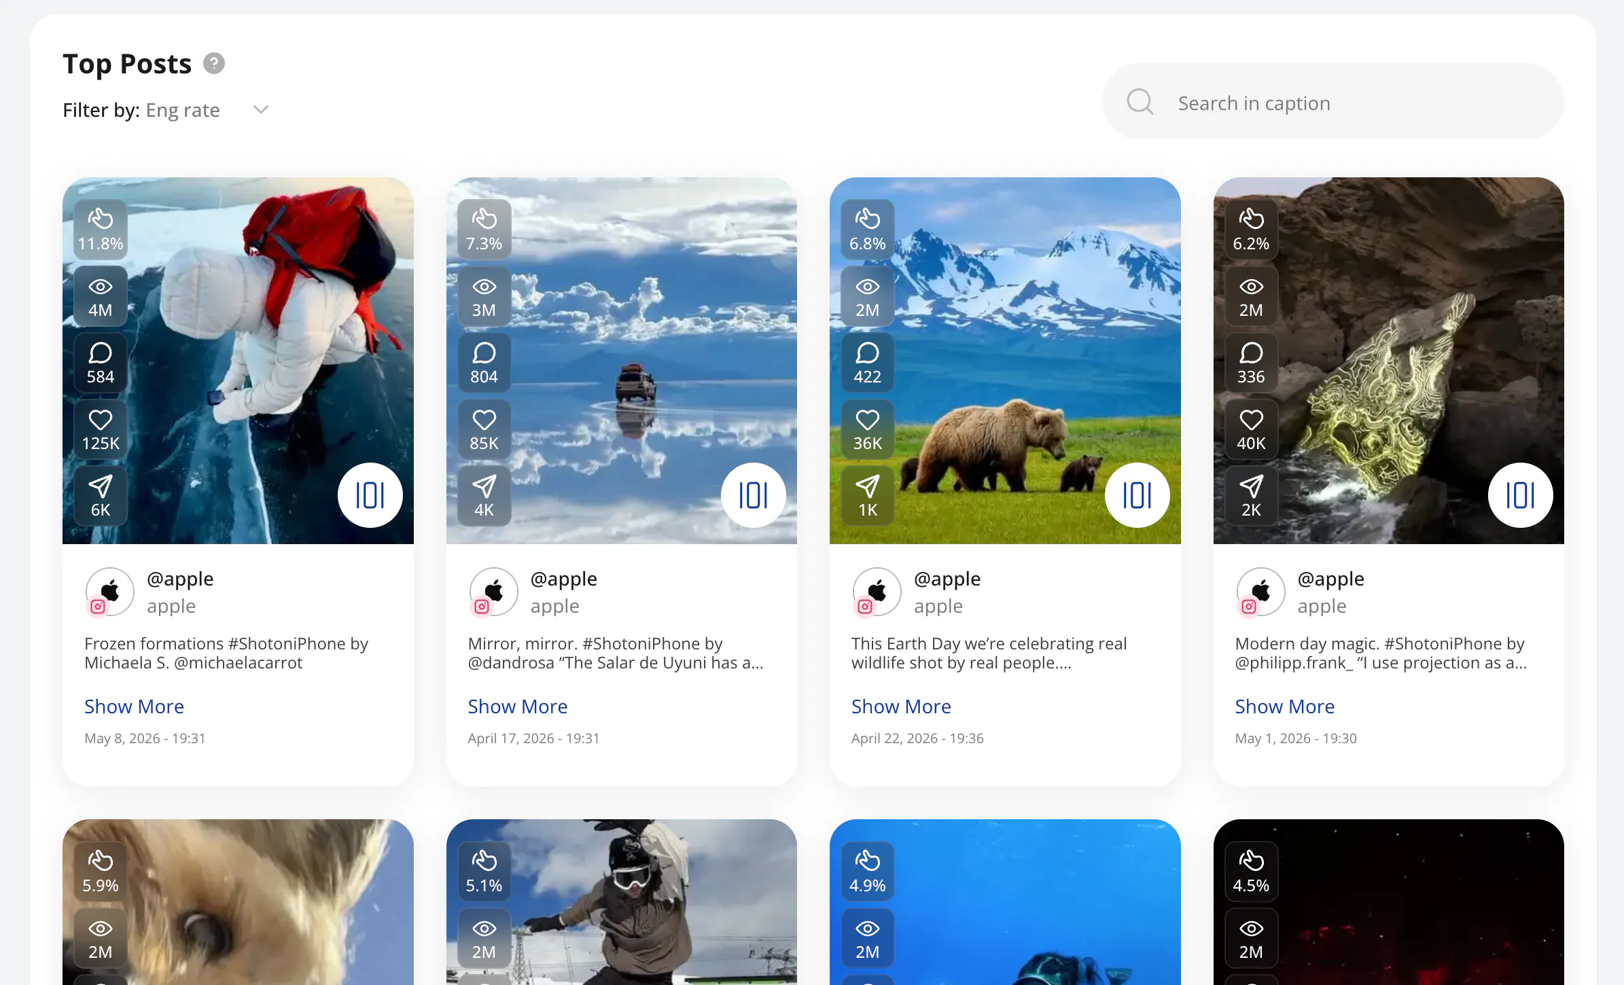1624x985 pixels.
Task: Click the 36K likes heart icon
Action: pos(868,420)
